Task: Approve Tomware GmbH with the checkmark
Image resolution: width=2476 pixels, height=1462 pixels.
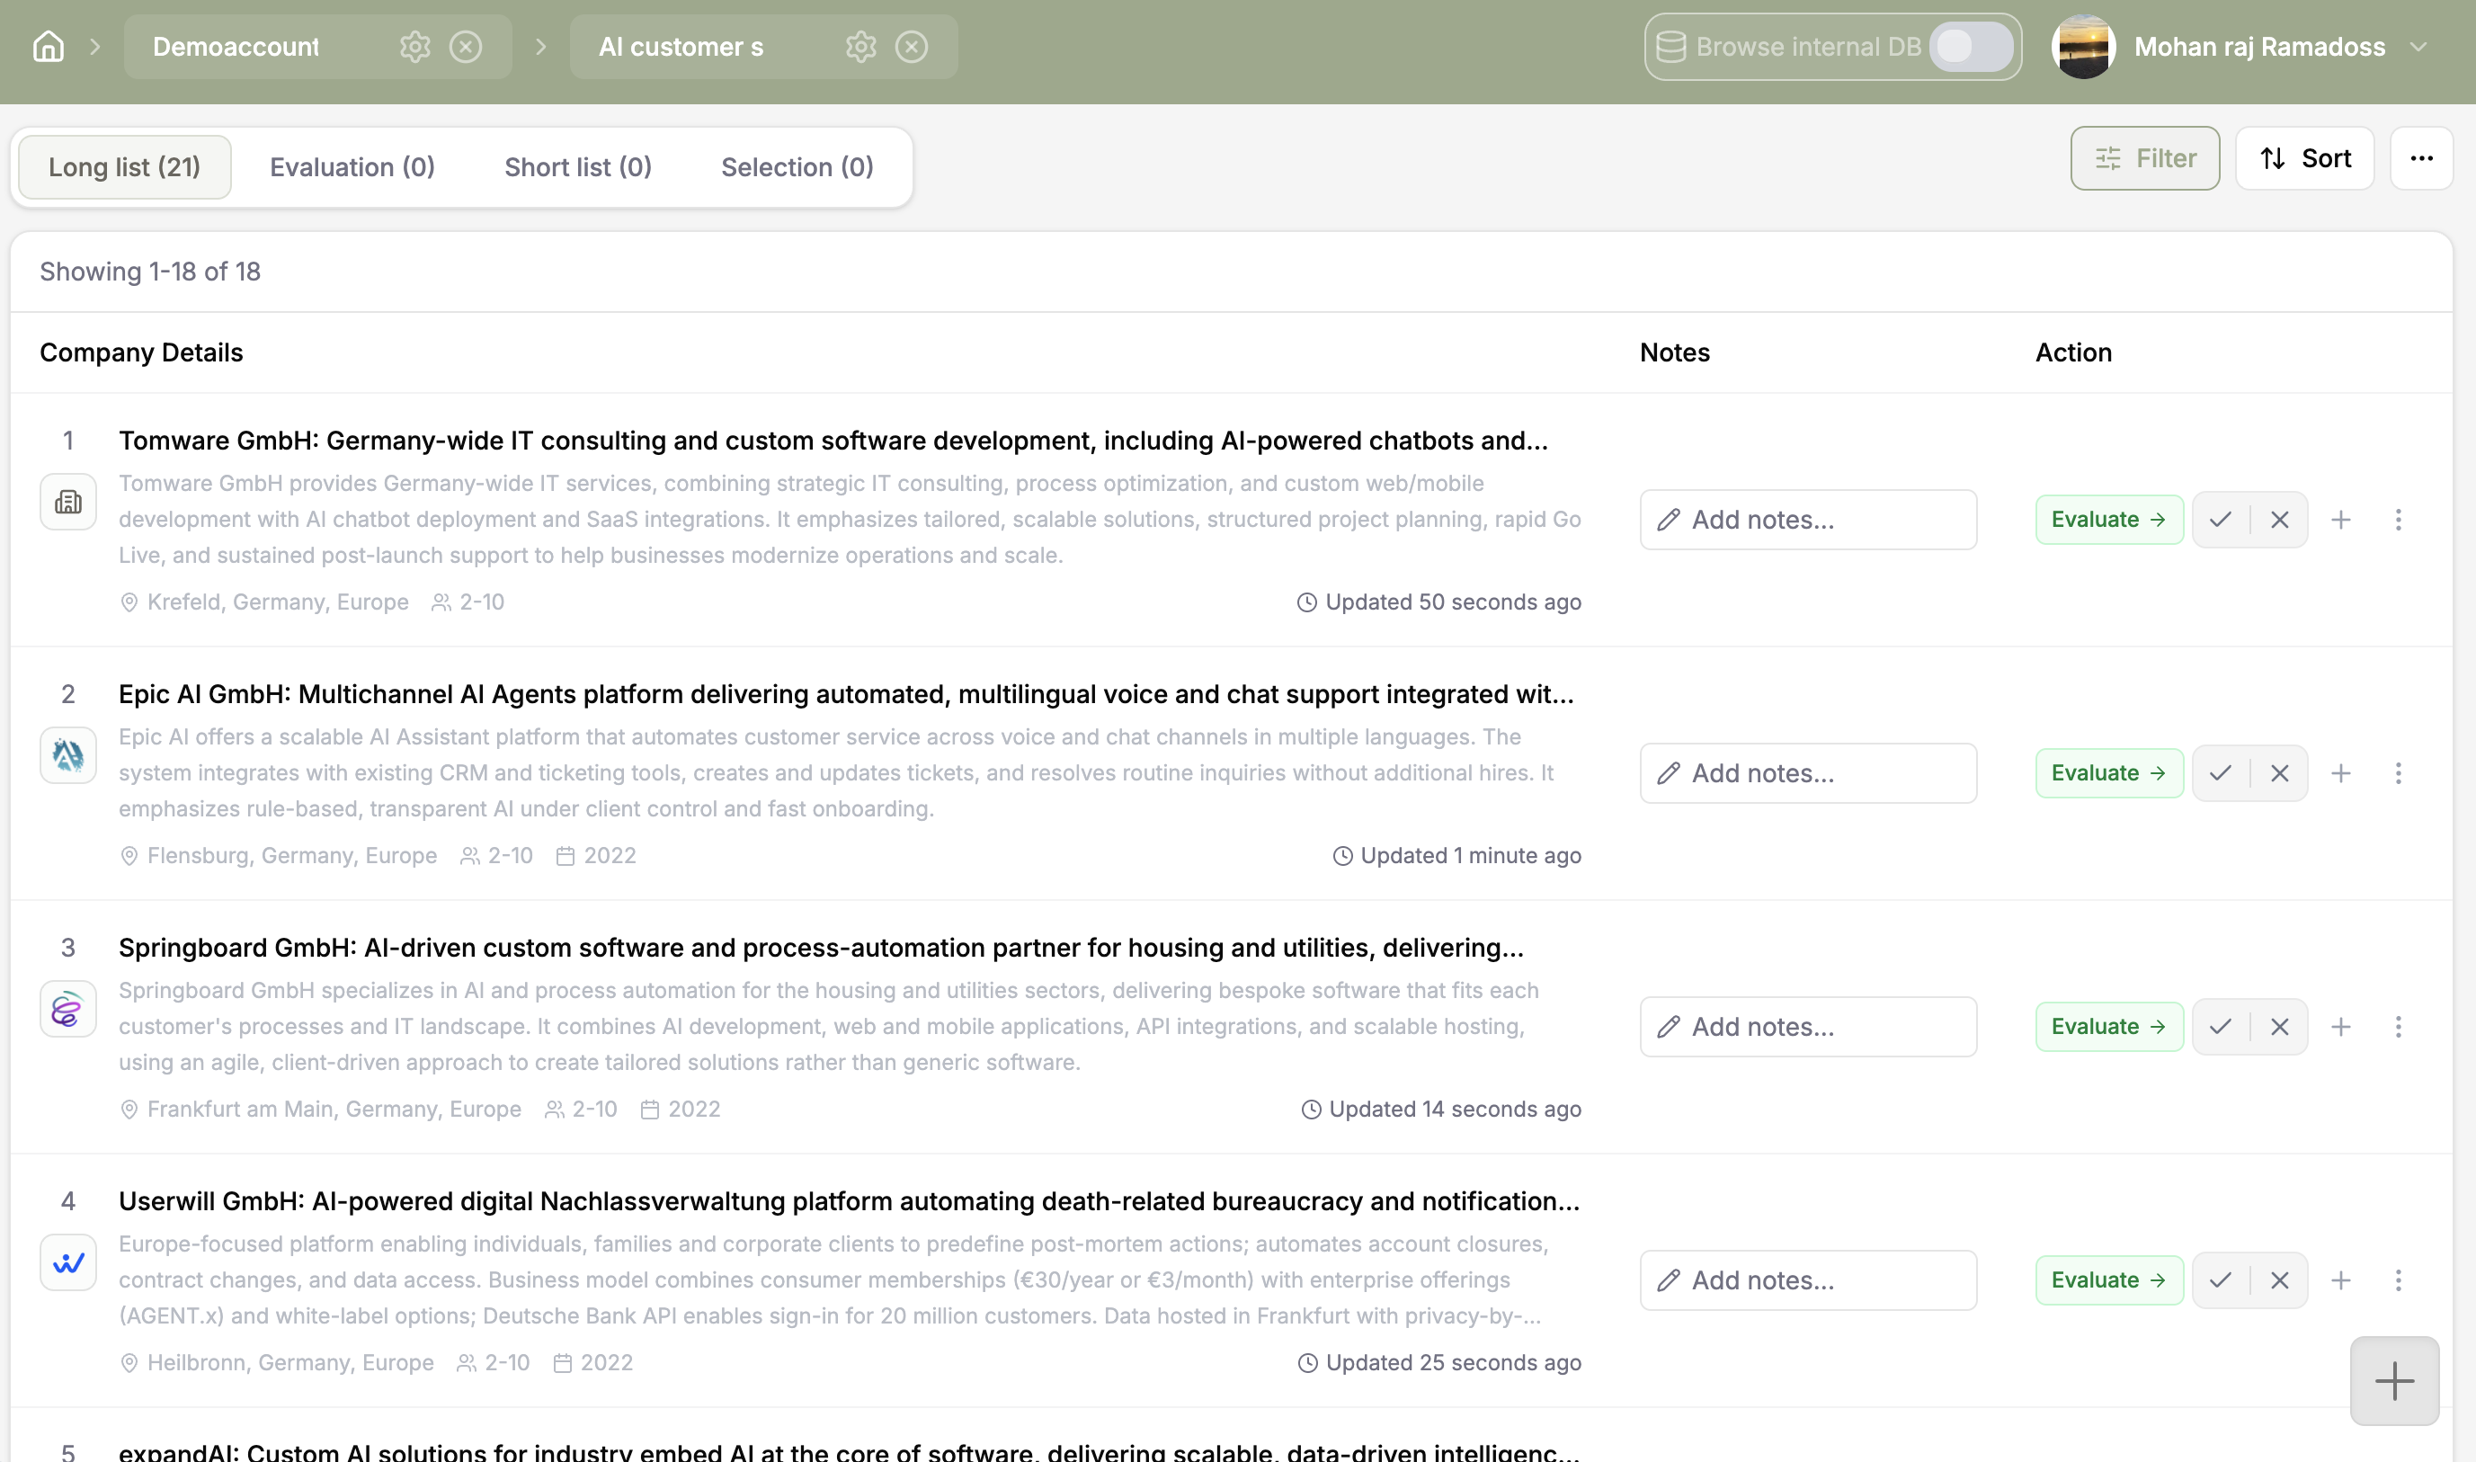Action: point(2220,519)
